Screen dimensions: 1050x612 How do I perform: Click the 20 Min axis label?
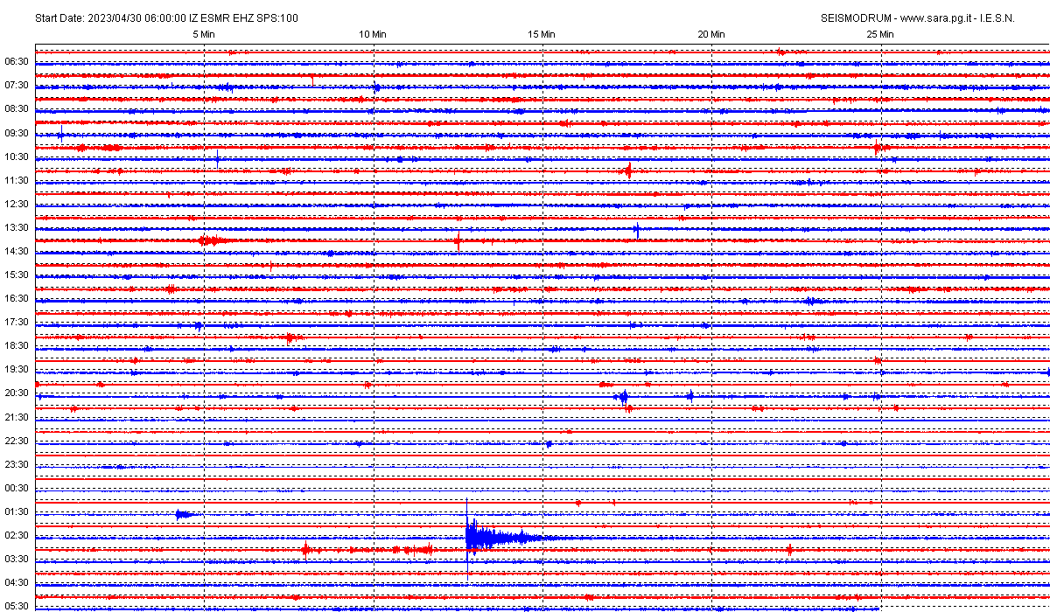[x=711, y=34]
